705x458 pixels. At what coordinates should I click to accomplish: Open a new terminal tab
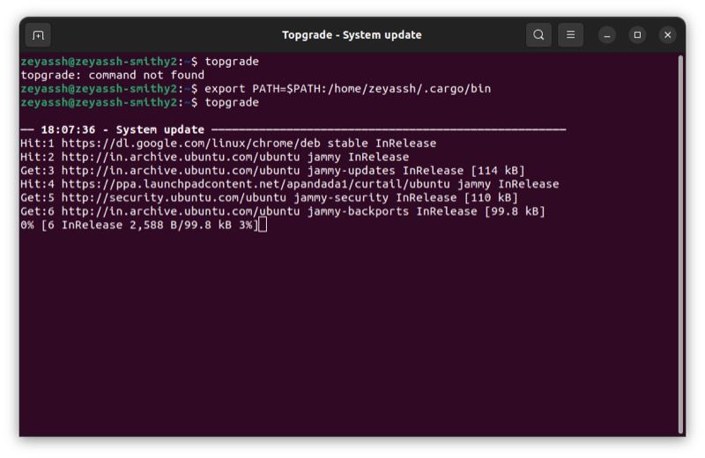[x=38, y=35]
